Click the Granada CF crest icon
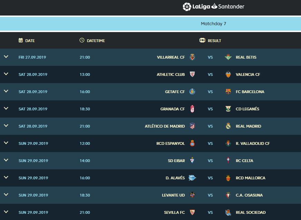This screenshot has width=301, height=220. coord(192,109)
